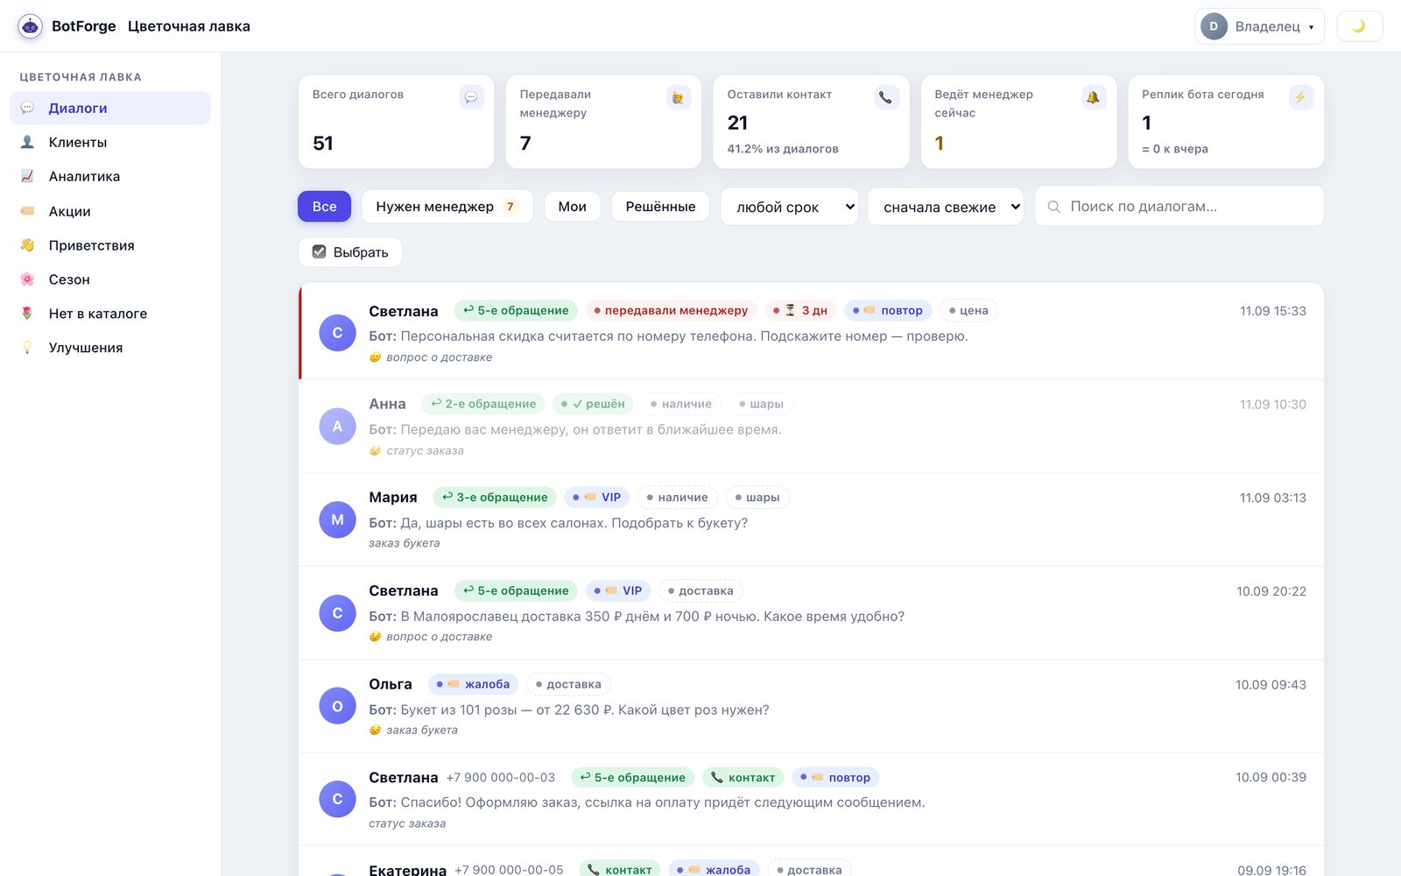Toggle the Выбрать checkbox button
Screen dimensions: 1401x876
tap(350, 252)
